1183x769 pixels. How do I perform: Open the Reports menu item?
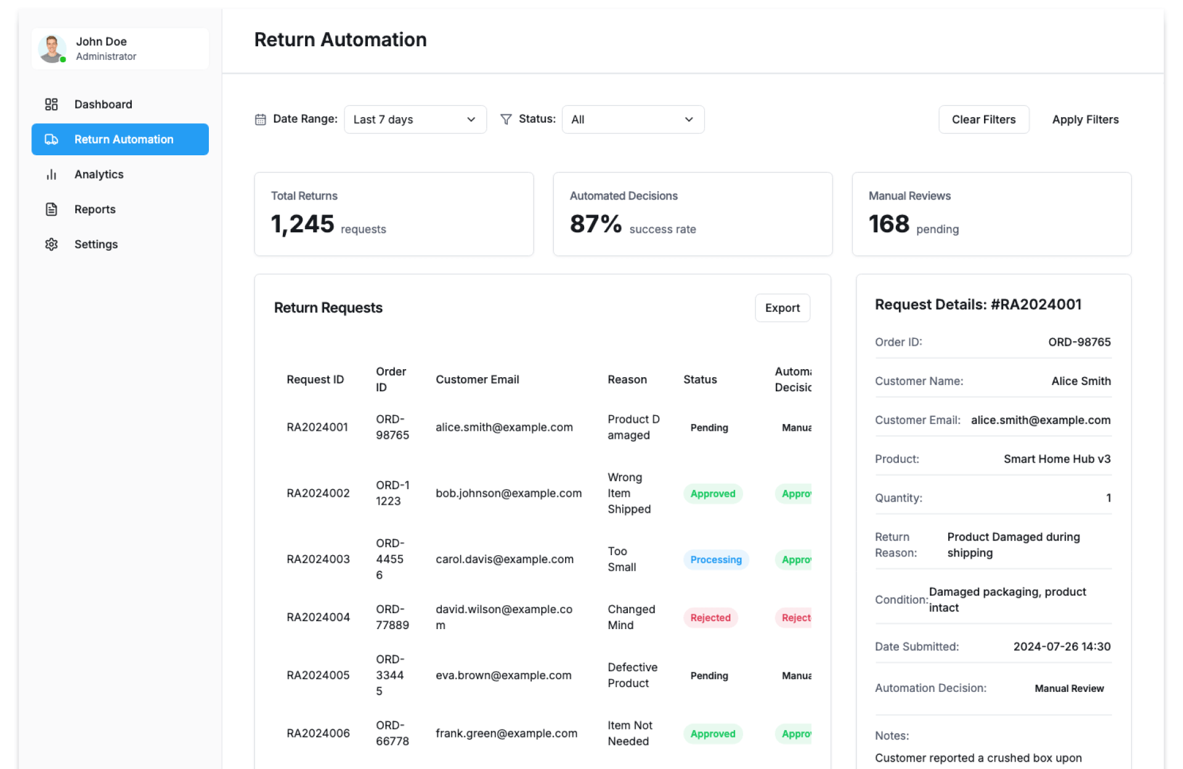(95, 210)
